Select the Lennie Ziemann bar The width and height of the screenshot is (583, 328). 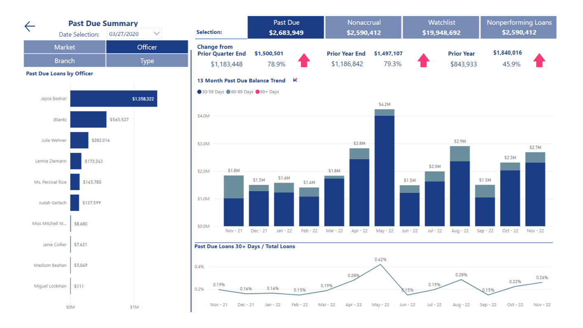pyautogui.click(x=76, y=161)
